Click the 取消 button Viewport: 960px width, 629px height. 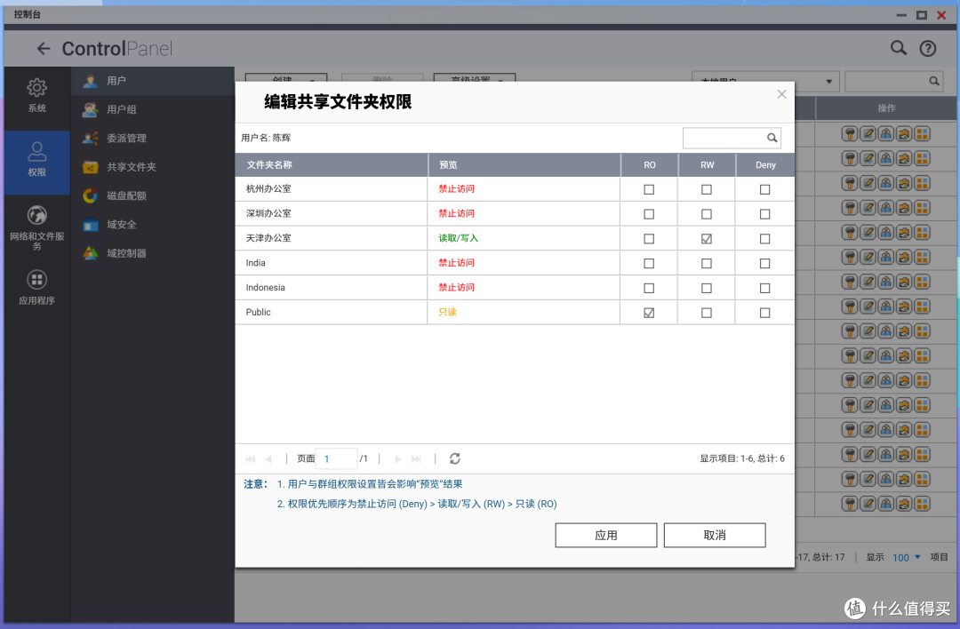pyautogui.click(x=715, y=536)
